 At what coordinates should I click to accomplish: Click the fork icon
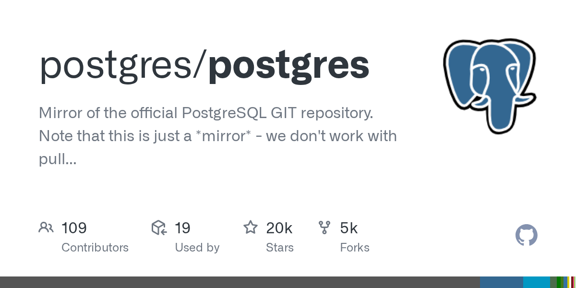[x=324, y=228]
